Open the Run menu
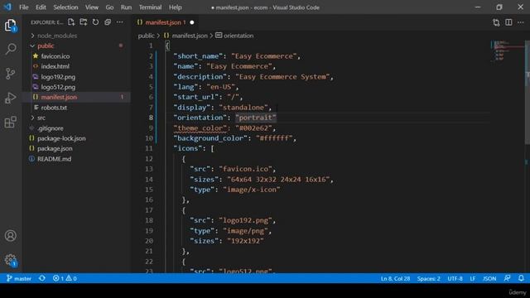 tap(126, 7)
